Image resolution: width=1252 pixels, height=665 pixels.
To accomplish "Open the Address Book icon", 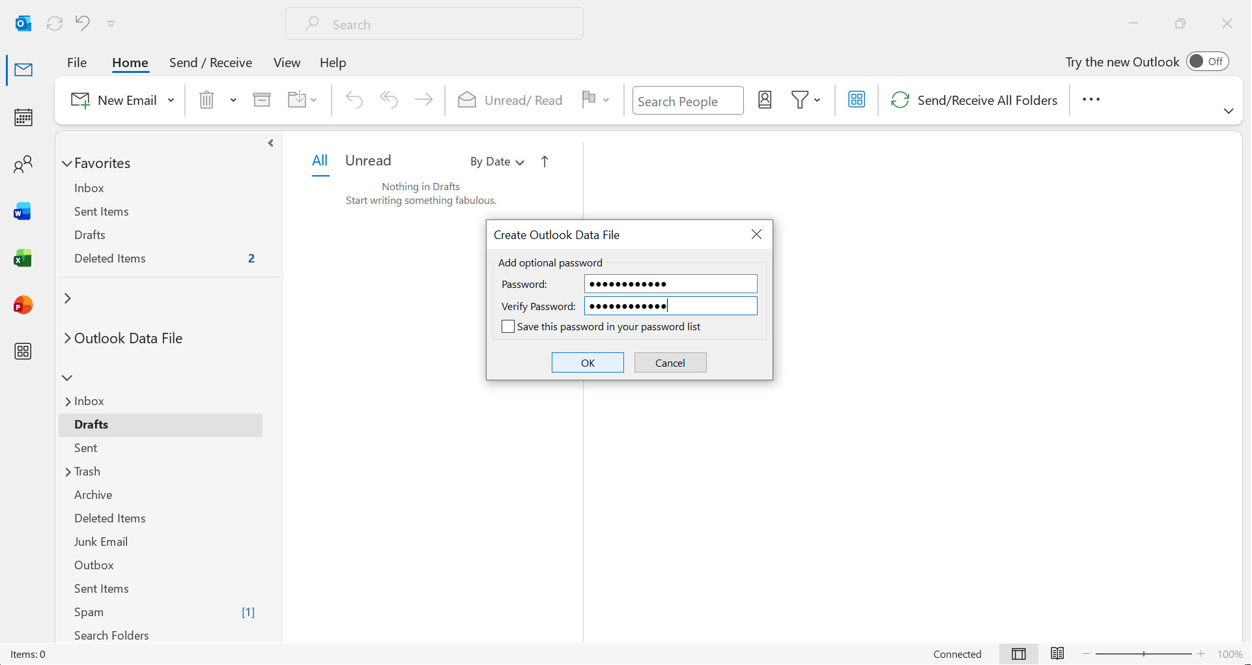I will click(765, 100).
